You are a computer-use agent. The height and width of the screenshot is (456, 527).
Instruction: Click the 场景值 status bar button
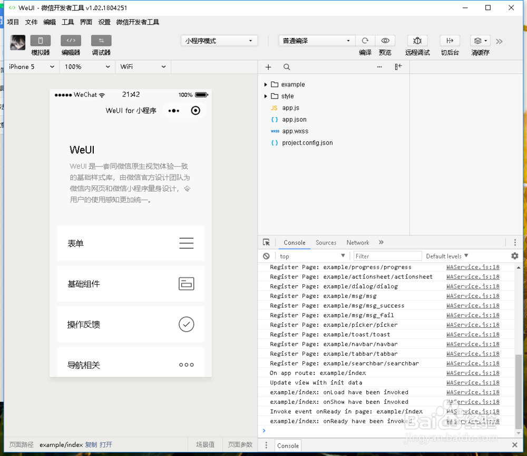coord(205,444)
